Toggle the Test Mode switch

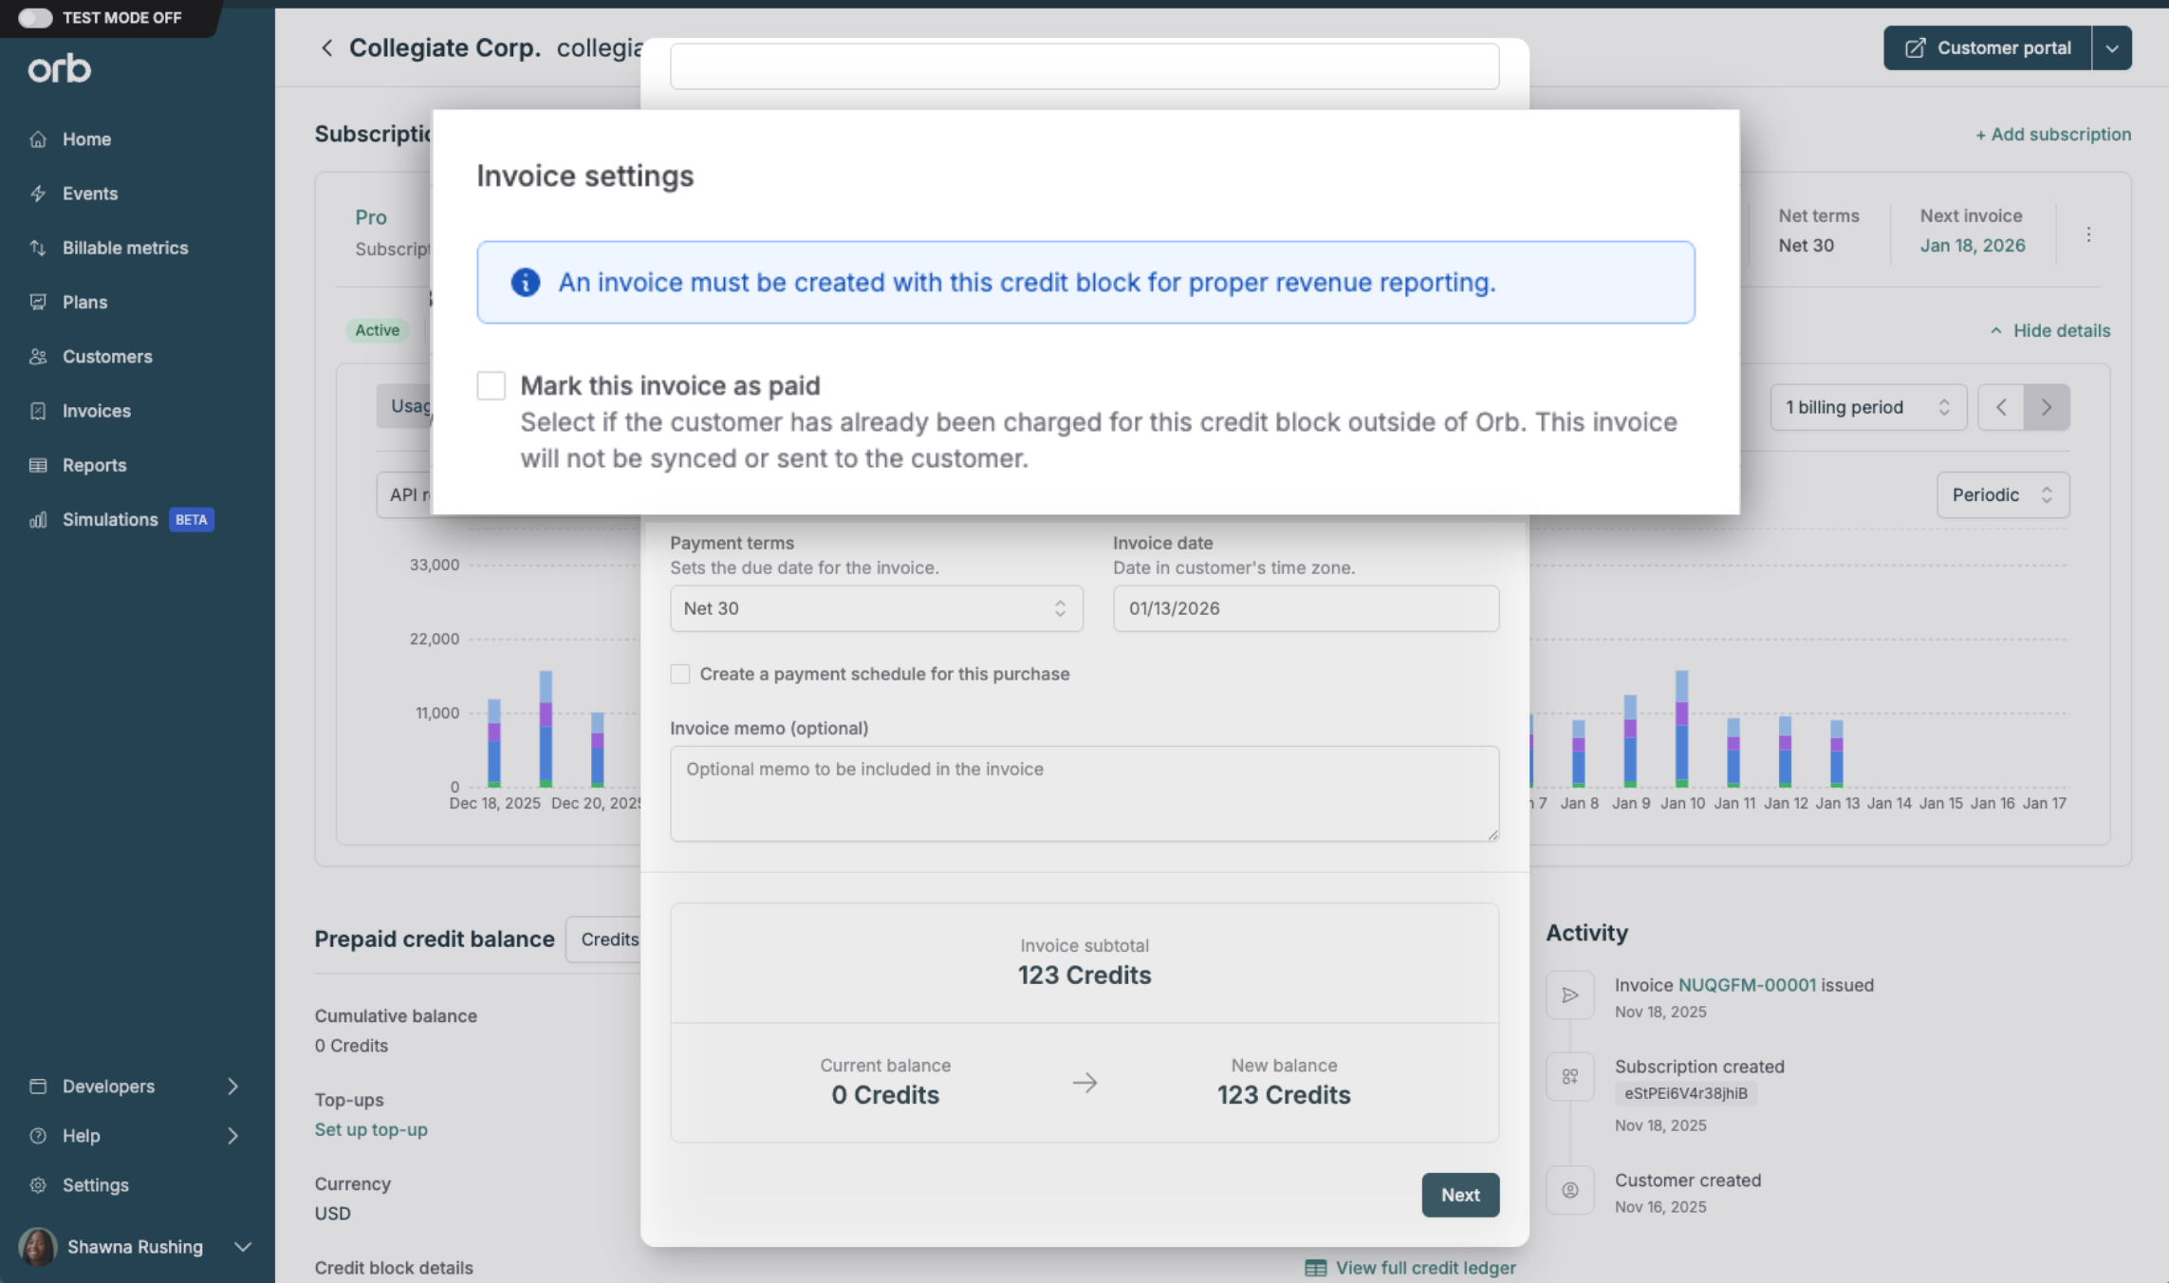point(35,17)
